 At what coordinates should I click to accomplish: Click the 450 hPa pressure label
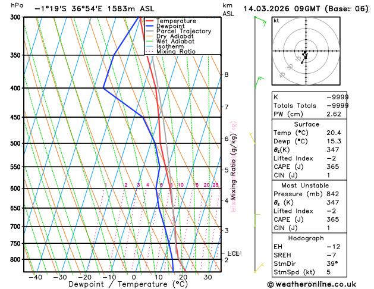click(17, 117)
